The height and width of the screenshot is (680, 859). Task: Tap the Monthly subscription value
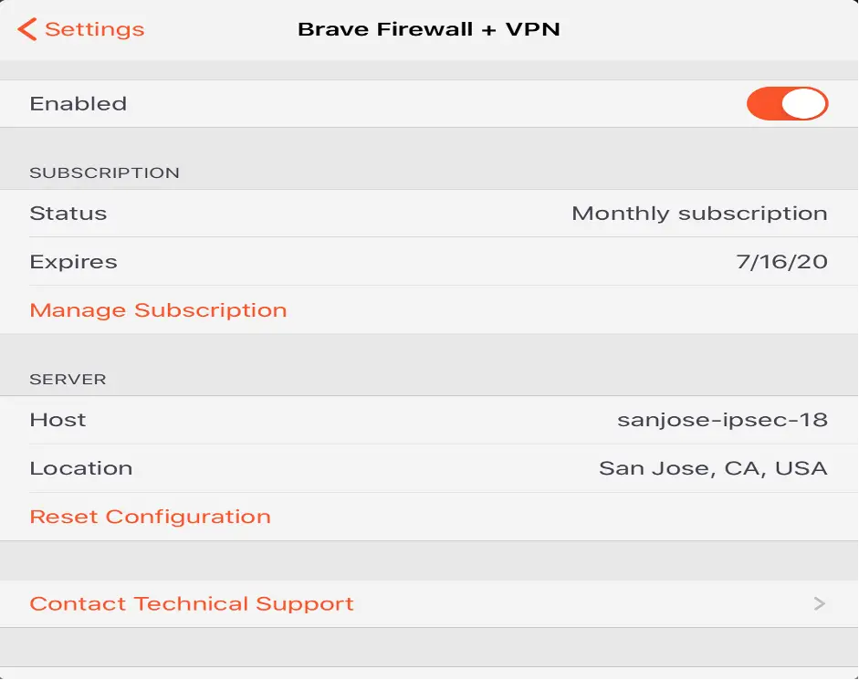(x=699, y=214)
